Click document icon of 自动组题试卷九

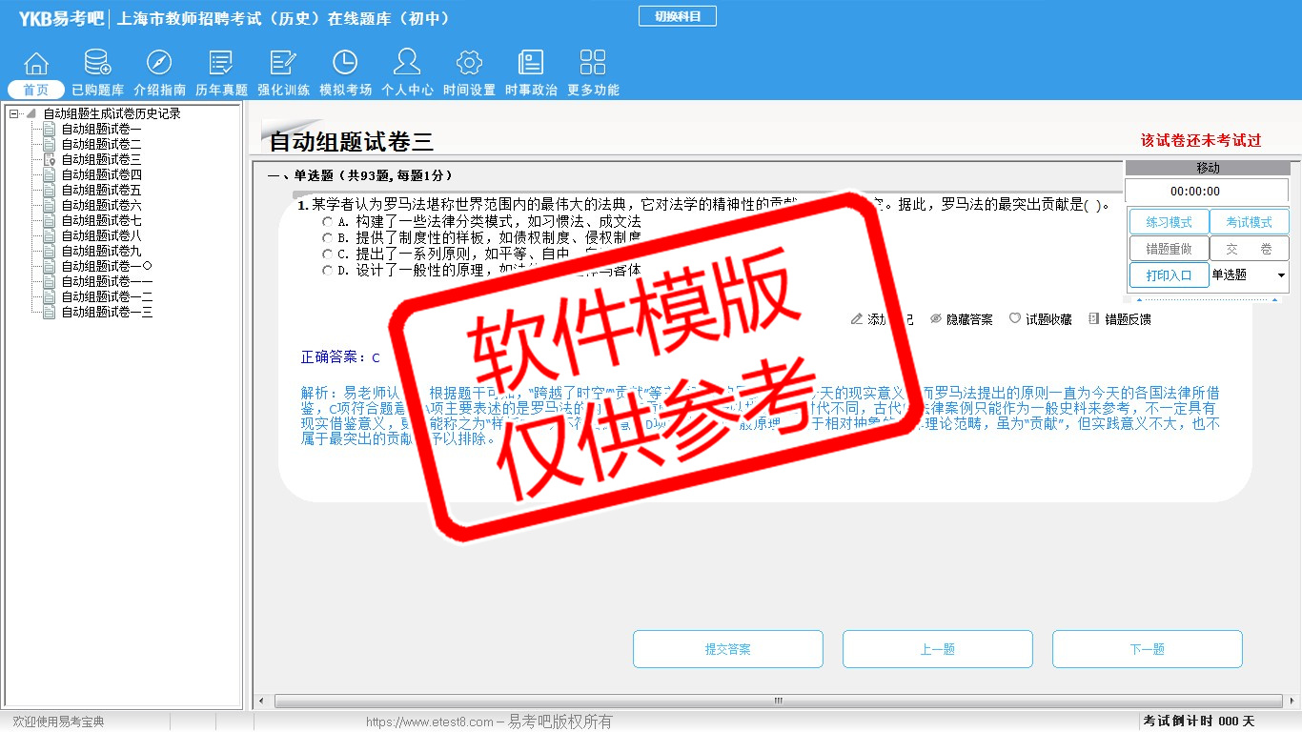50,251
